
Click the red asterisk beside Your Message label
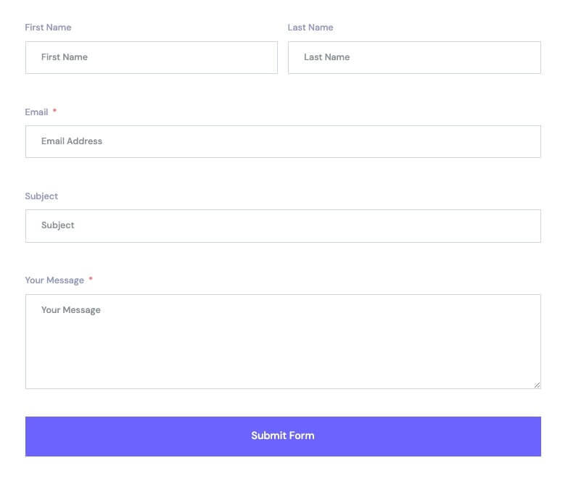[x=91, y=280]
